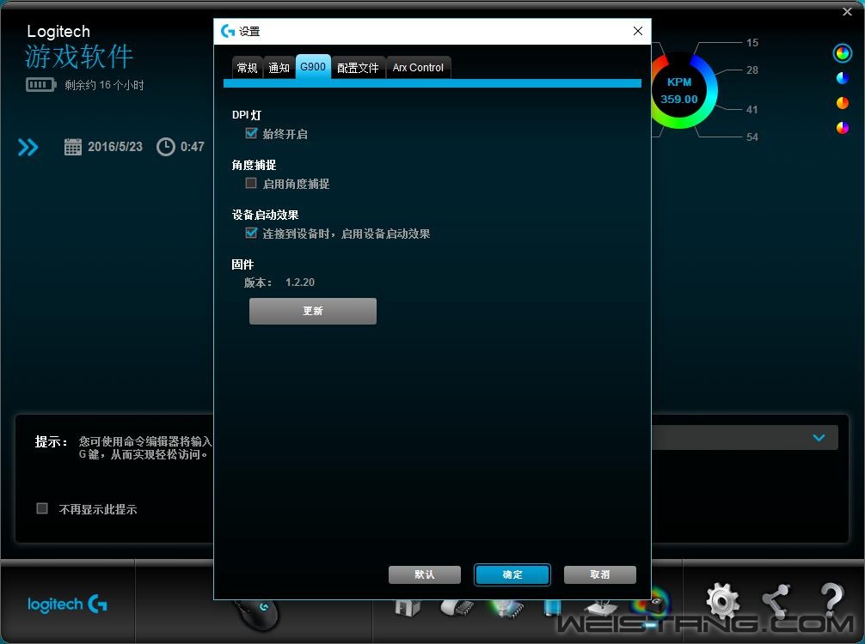Click the 固件 section heading

tap(242, 265)
